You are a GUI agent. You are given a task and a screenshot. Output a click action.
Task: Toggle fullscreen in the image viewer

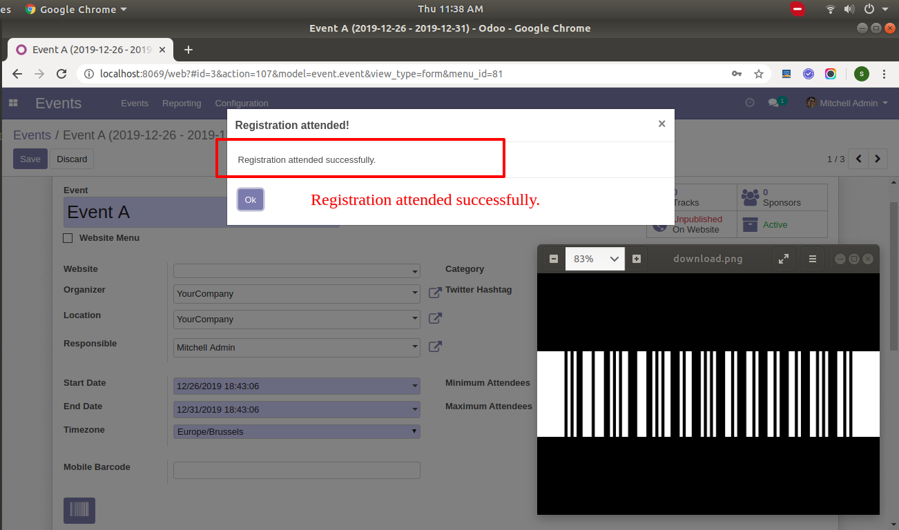(x=784, y=259)
